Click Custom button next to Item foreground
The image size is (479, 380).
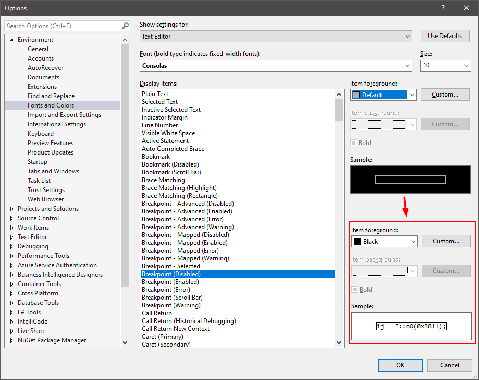[x=445, y=94]
